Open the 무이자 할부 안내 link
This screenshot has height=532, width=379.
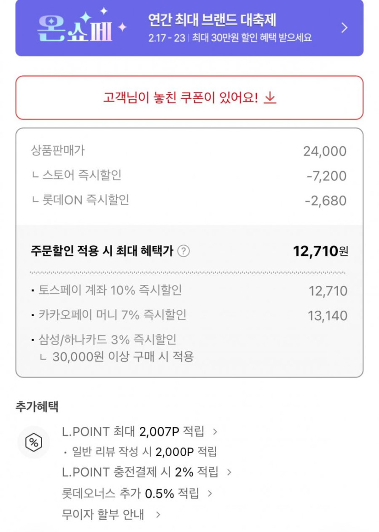[x=103, y=514]
